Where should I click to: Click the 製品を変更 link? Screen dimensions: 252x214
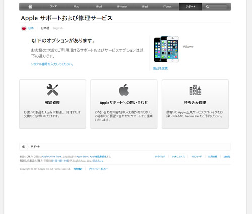click(x=160, y=68)
